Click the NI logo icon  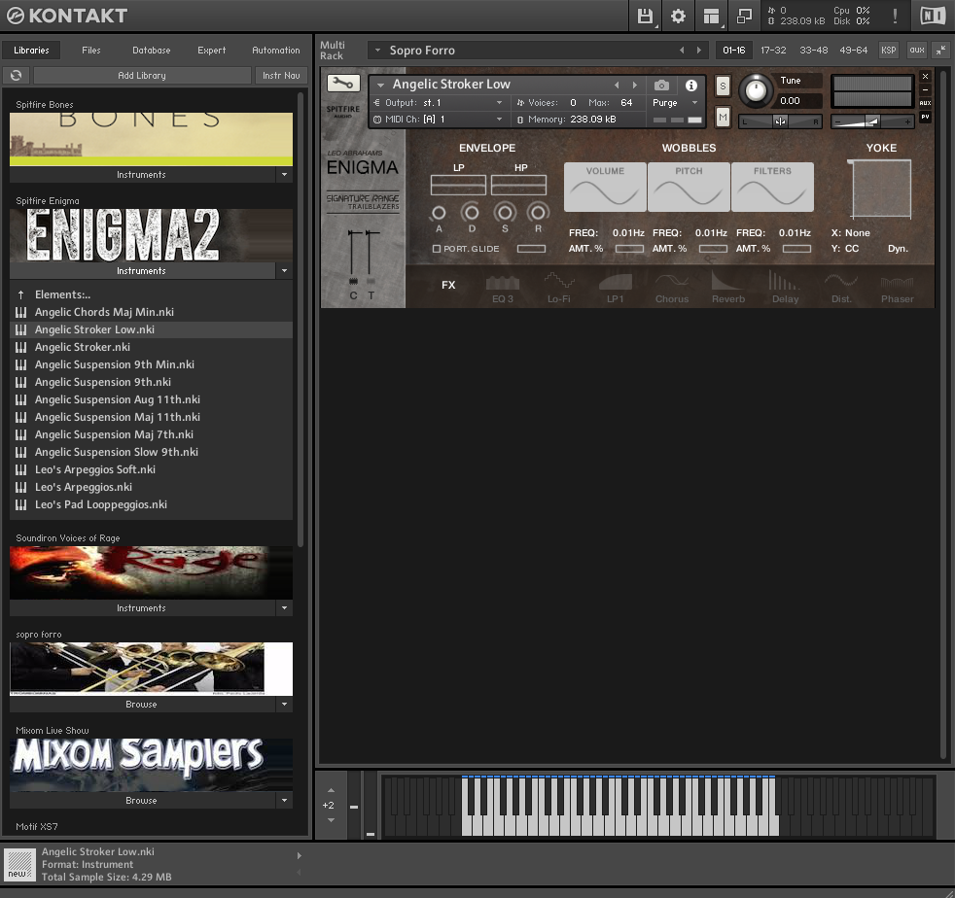[x=933, y=16]
